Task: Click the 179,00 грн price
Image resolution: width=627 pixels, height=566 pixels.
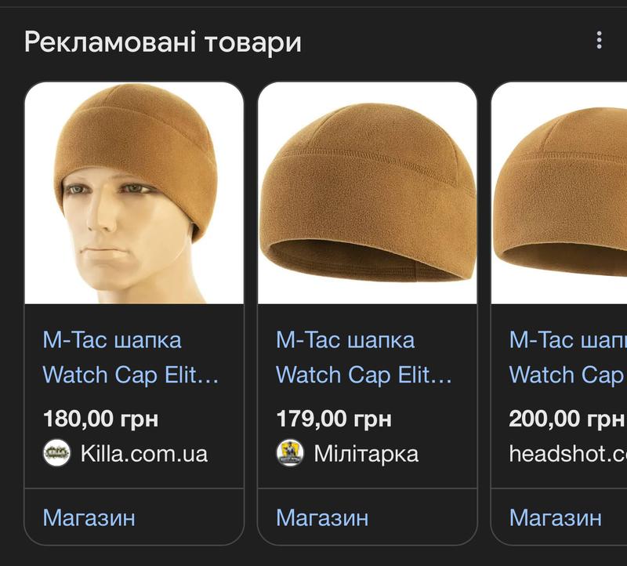Action: click(x=334, y=419)
